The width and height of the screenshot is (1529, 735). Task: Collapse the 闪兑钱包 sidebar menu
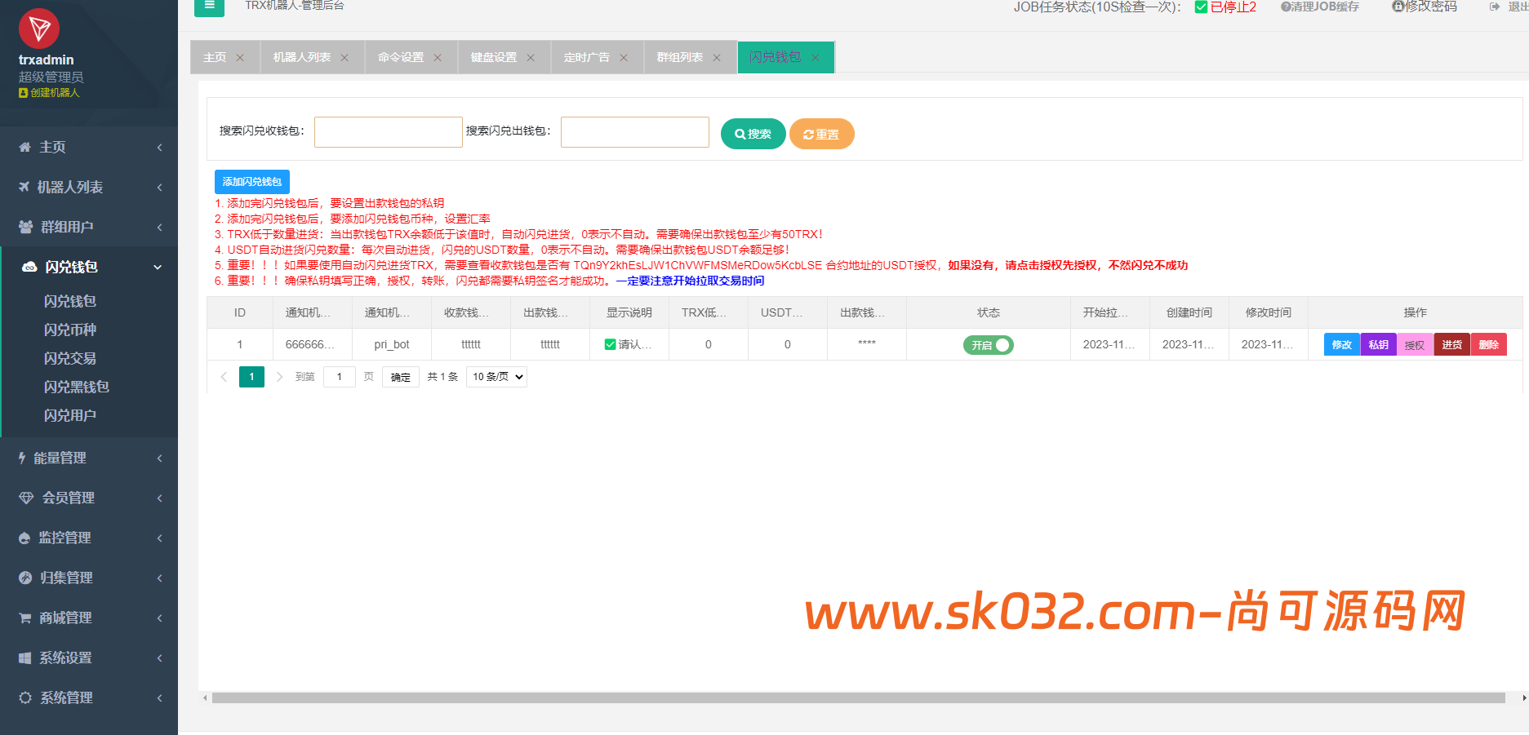pos(71,267)
